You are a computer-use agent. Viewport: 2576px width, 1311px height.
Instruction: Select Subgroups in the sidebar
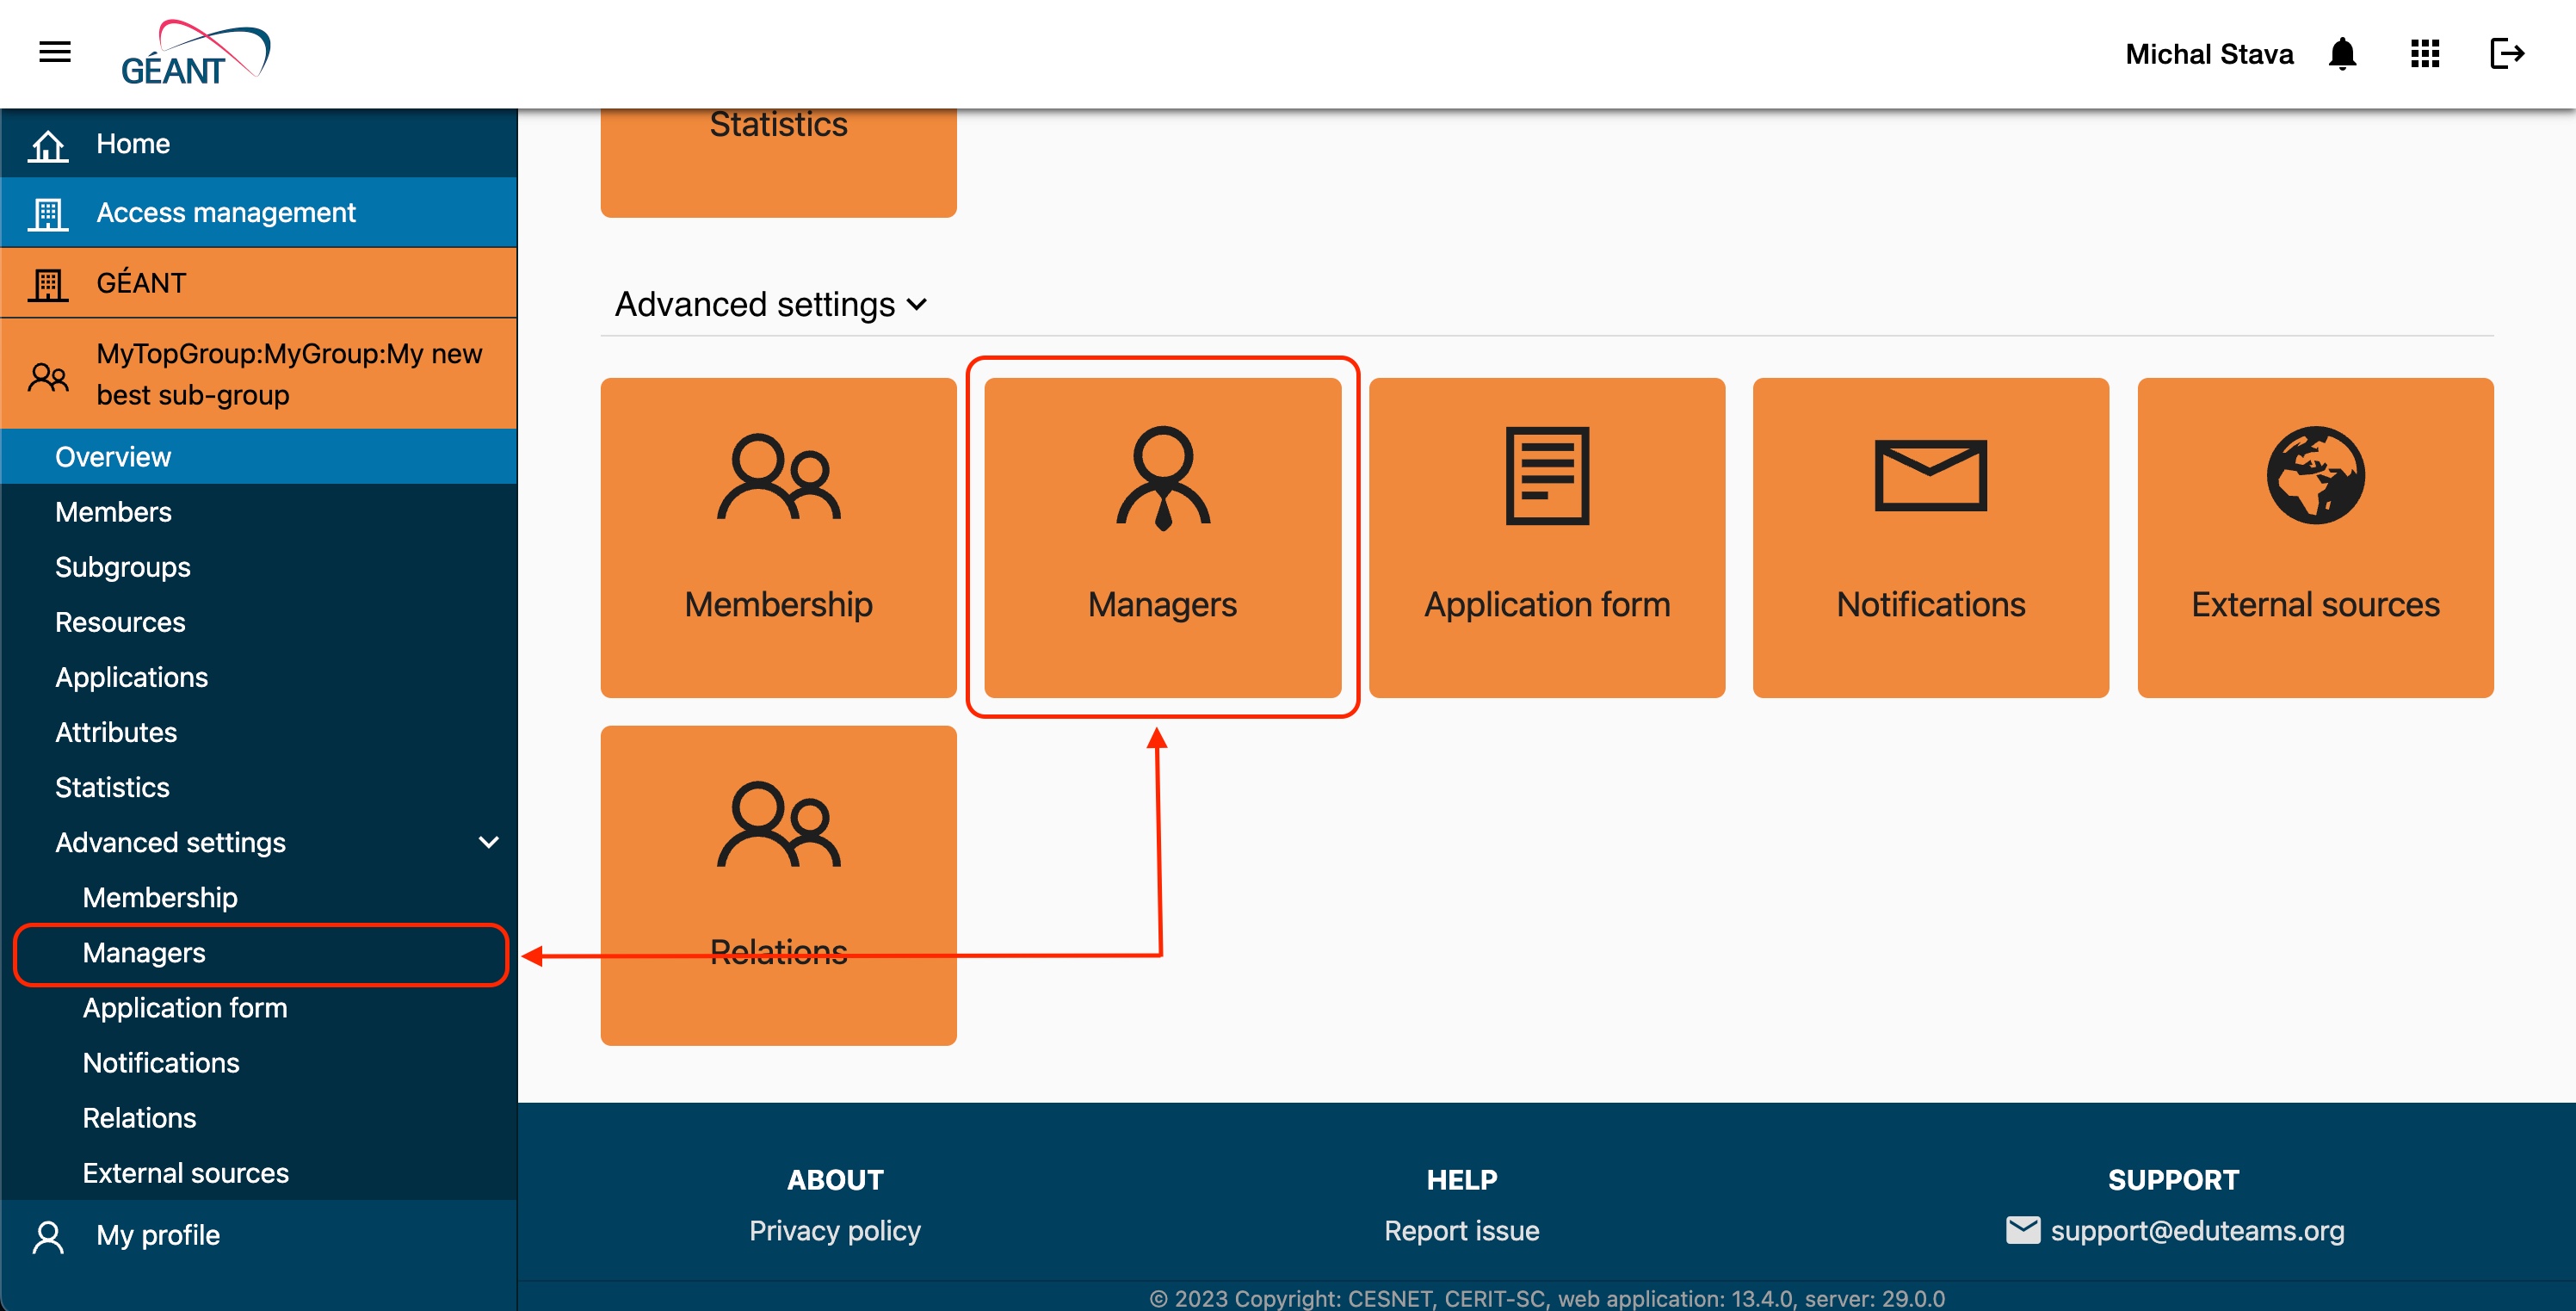pos(122,567)
